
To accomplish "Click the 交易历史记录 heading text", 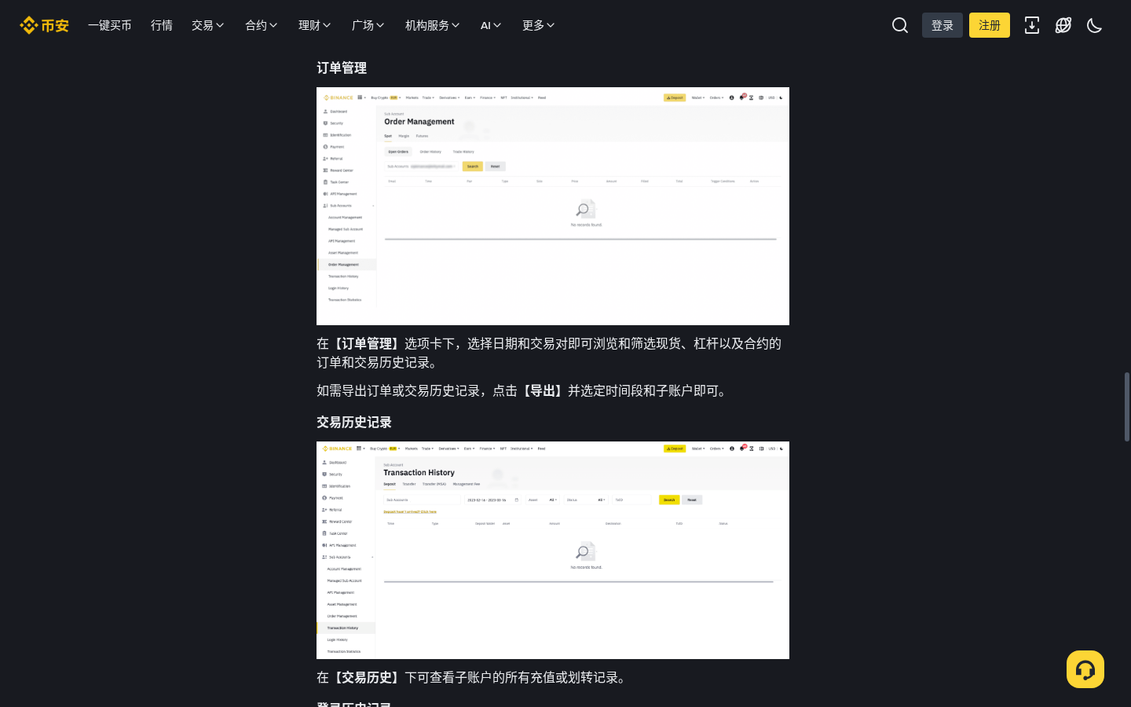I will (354, 422).
